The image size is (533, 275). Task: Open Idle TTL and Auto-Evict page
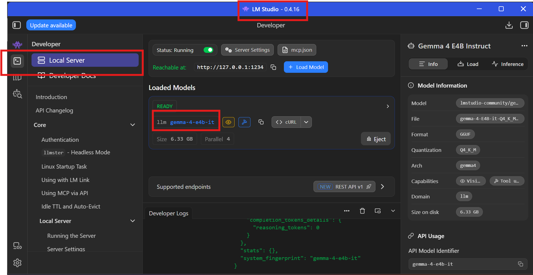(71, 206)
